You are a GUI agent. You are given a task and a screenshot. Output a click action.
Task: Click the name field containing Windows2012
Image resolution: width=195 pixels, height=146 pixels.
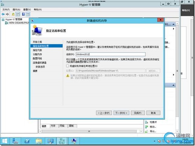pos(111,54)
